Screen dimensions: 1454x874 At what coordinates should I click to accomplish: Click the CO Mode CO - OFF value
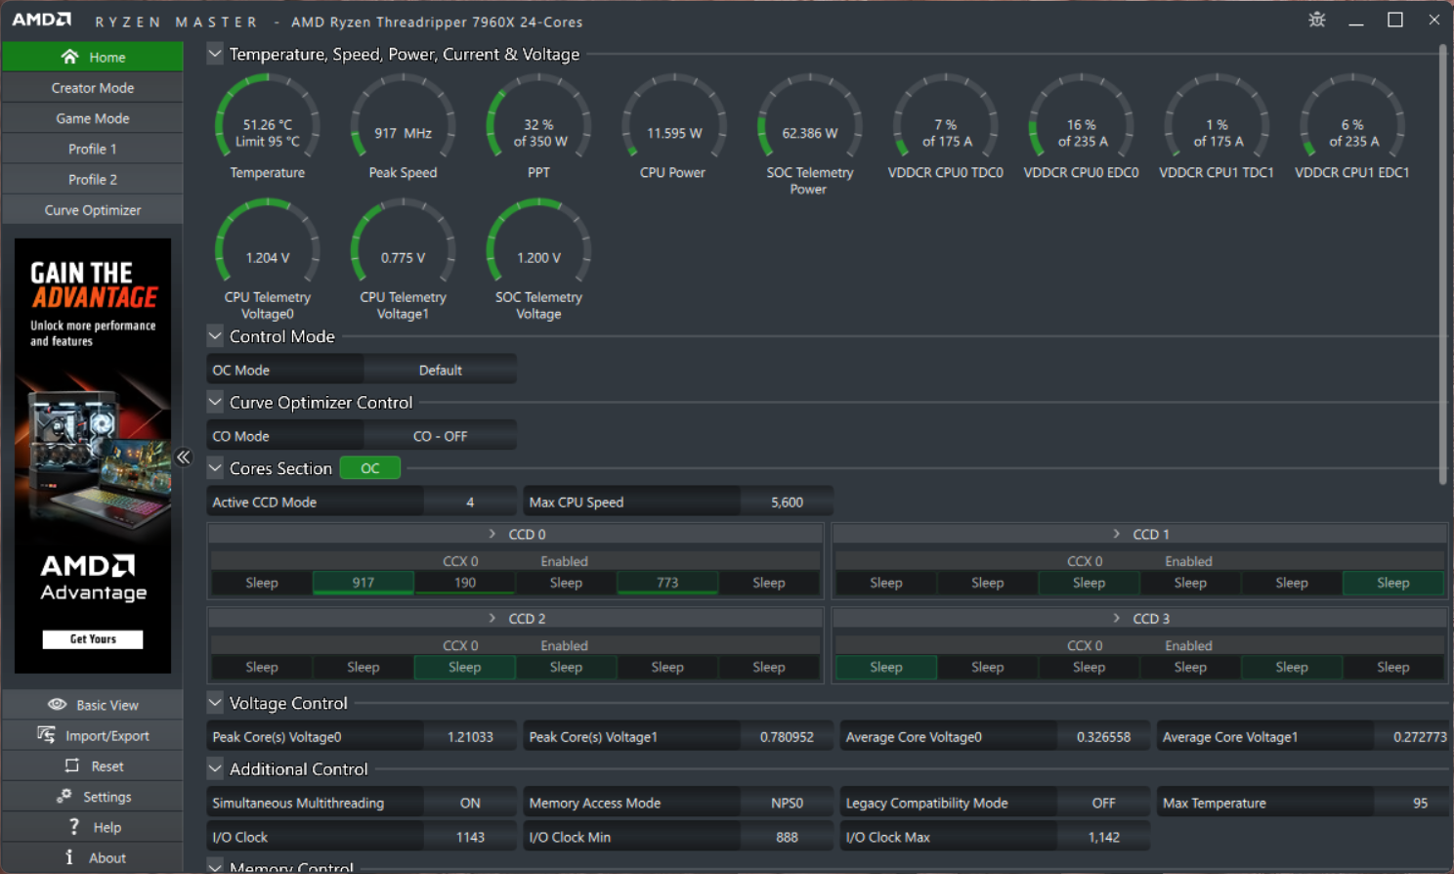click(440, 436)
